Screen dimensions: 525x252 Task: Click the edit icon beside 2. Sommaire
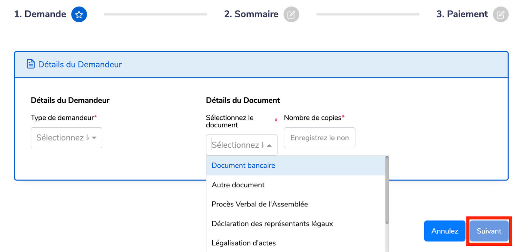tap(291, 14)
